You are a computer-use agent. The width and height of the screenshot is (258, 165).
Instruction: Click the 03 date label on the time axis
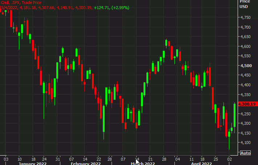[x=6, y=159]
